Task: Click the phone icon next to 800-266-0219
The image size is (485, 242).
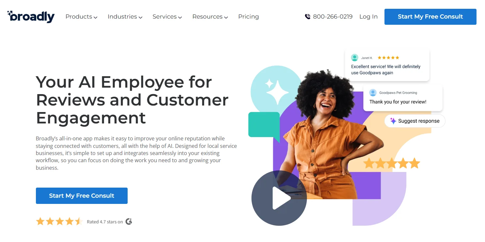Action: point(307,17)
